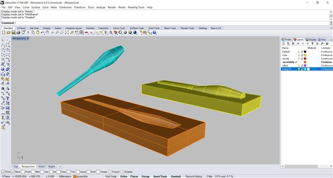Enable the Vertex osnap checkbox
The height and width of the screenshot is (178, 333).
coord(98,172)
